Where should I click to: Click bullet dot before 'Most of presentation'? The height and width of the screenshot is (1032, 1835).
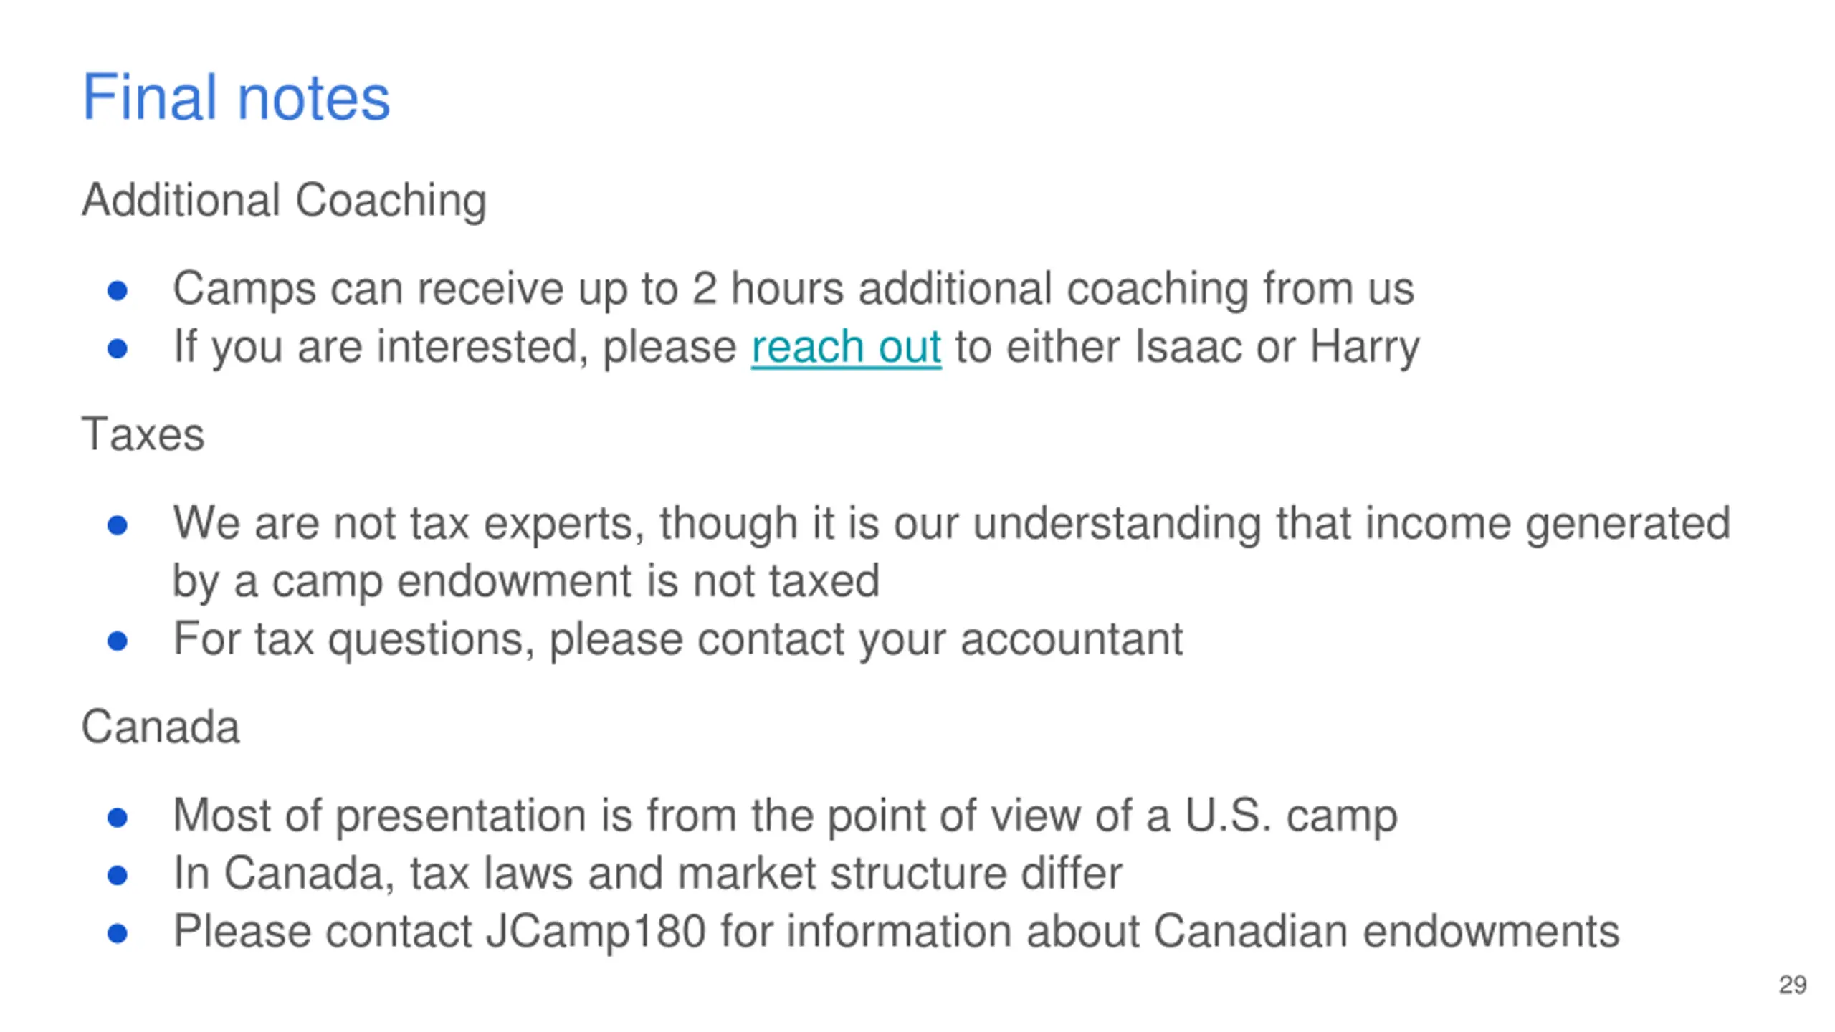coord(117,818)
